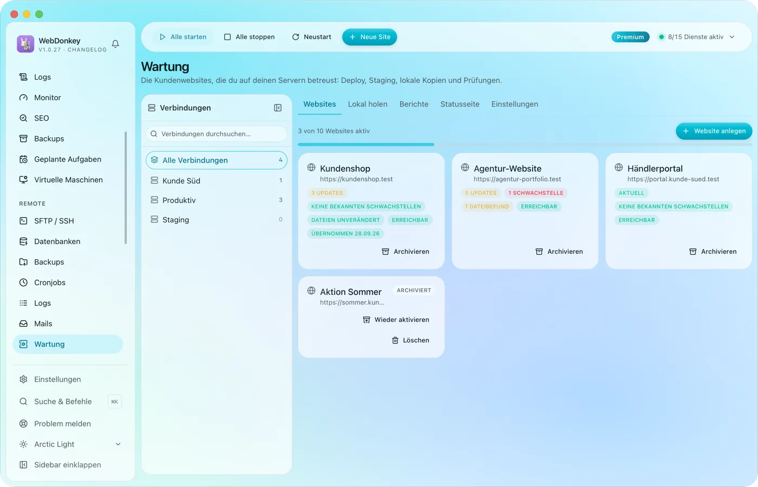Archive the Agentur-Website card
758x487 pixels.
click(x=559, y=252)
